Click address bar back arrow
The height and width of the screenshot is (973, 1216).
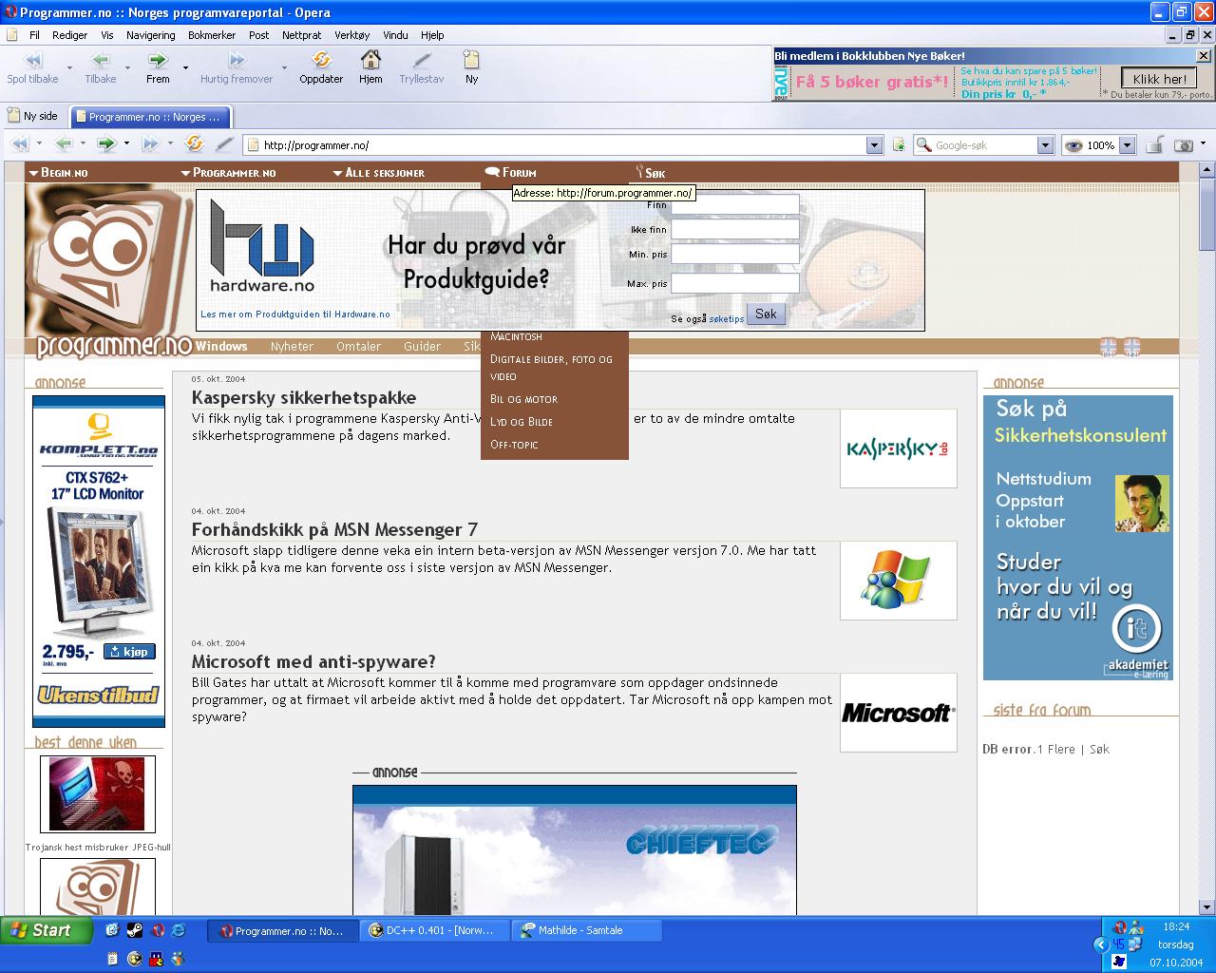pyautogui.click(x=64, y=144)
